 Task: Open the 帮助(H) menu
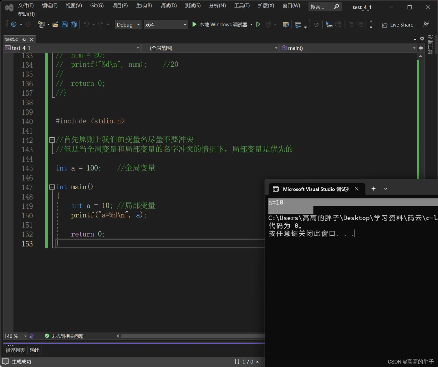coord(27,14)
